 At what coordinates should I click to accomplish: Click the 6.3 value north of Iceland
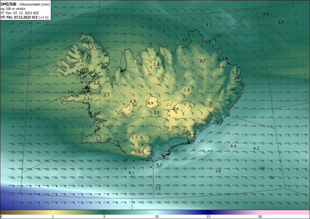(x=209, y=25)
